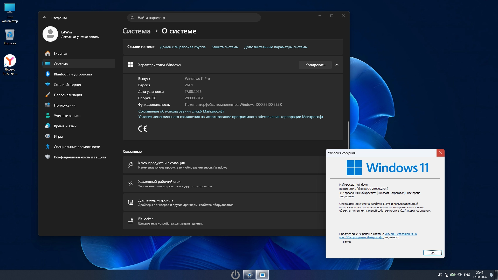
Task: Click the Device Manager (Диспетчер устройств) icon
Action: (130, 202)
